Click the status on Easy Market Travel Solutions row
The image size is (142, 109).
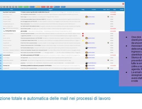click(x=113, y=12)
